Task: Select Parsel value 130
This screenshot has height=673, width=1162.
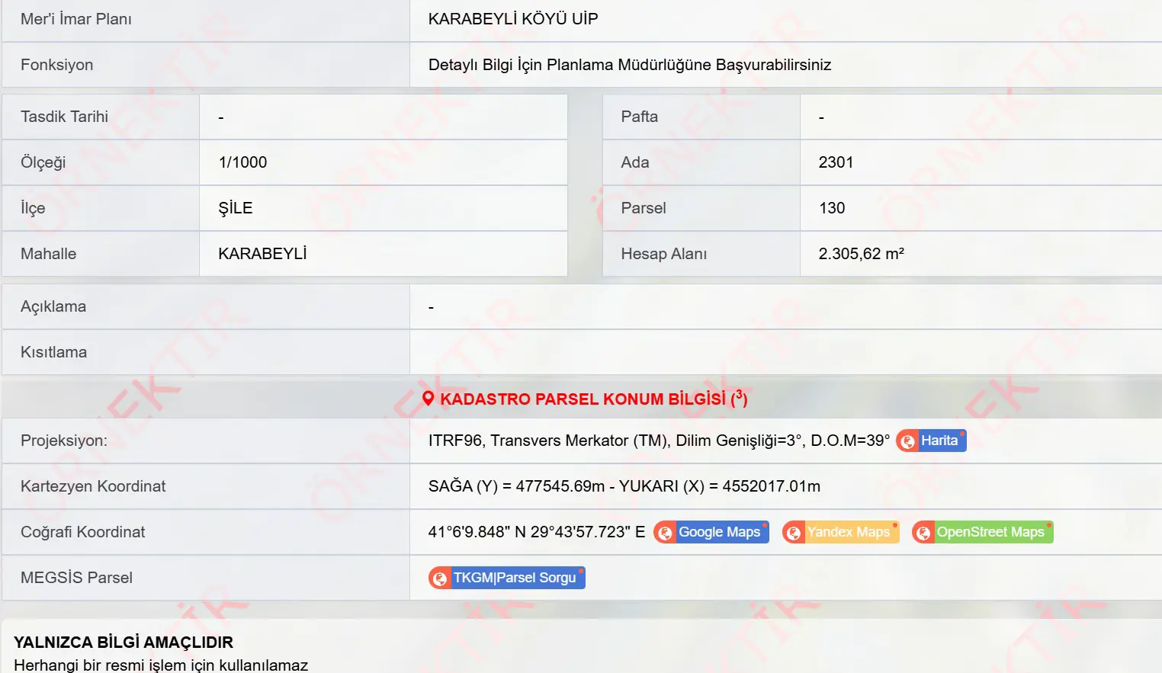Action: pos(832,208)
